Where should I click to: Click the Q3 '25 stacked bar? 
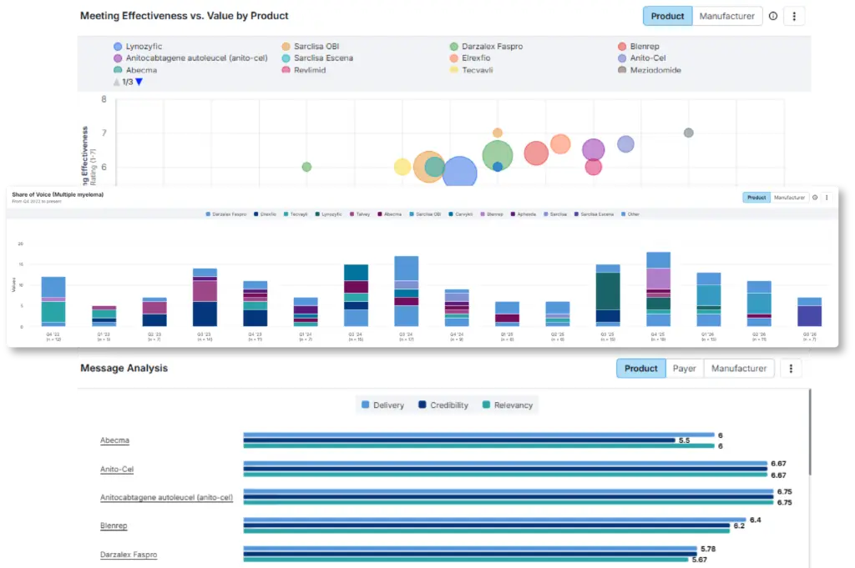608,295
